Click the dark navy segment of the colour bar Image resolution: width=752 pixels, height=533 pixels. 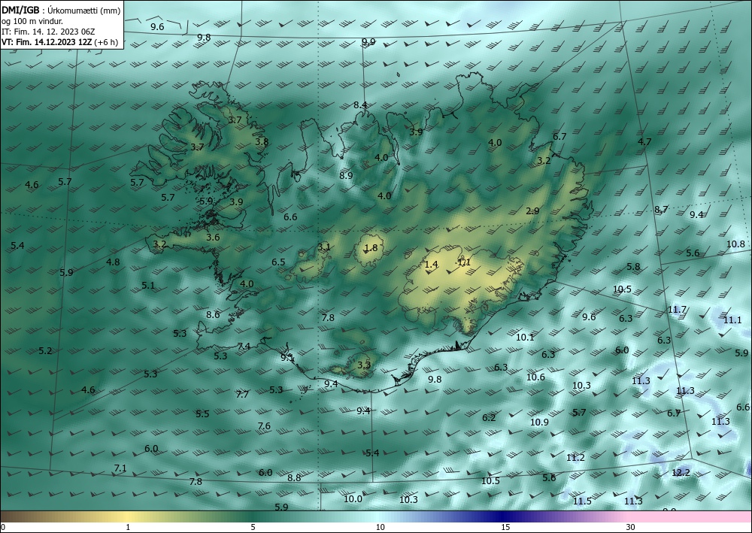pos(504,516)
